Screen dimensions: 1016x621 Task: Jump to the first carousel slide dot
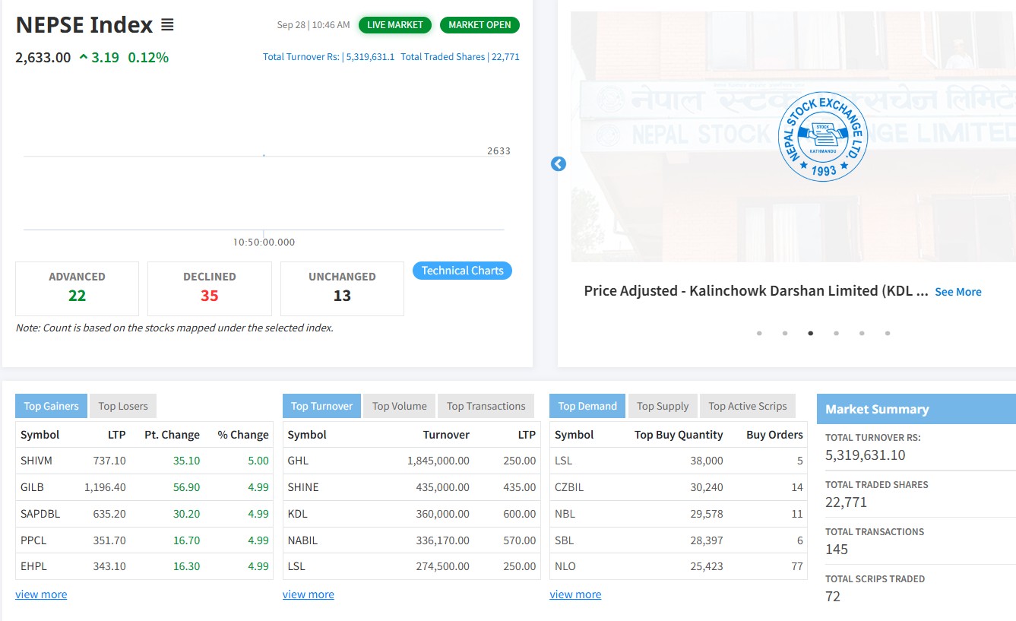coord(759,333)
